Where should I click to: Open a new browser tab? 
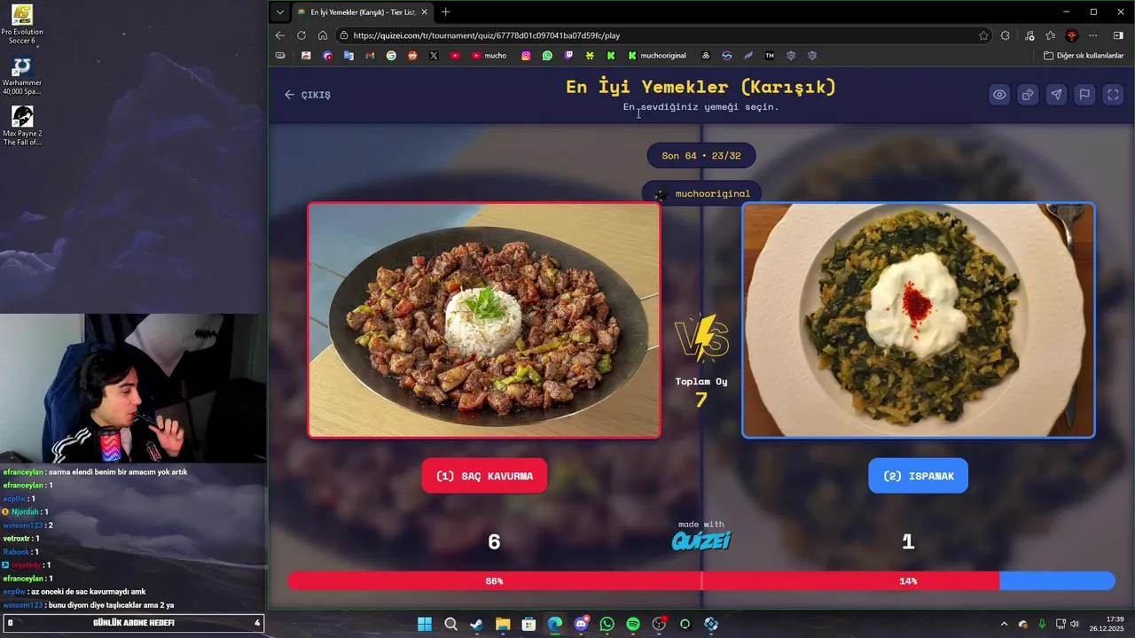tap(445, 12)
